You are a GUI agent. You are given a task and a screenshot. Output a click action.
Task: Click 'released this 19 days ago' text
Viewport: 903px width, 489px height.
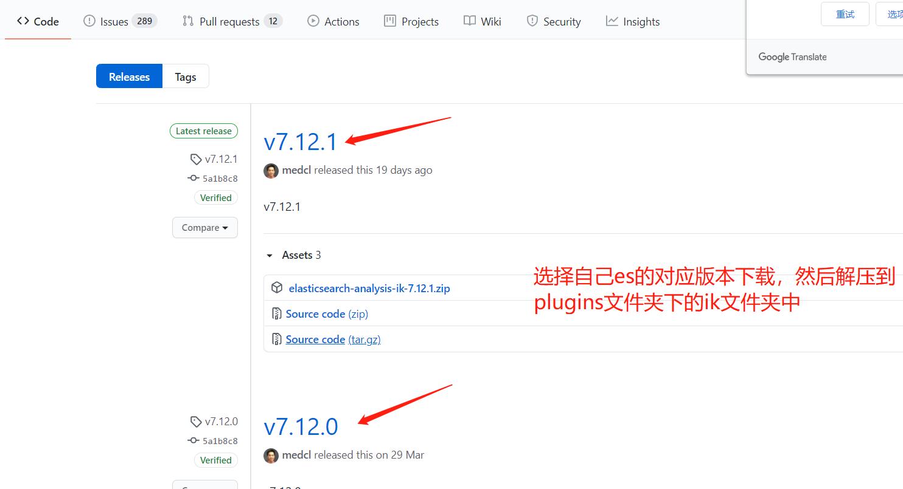pyautogui.click(x=373, y=170)
